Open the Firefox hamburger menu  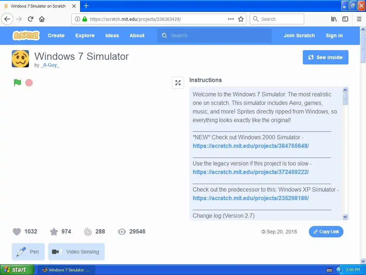pyautogui.click(x=359, y=19)
